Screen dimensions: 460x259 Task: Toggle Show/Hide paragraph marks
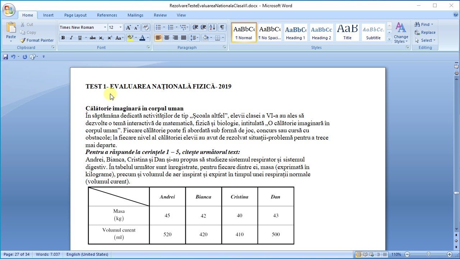pos(222,27)
